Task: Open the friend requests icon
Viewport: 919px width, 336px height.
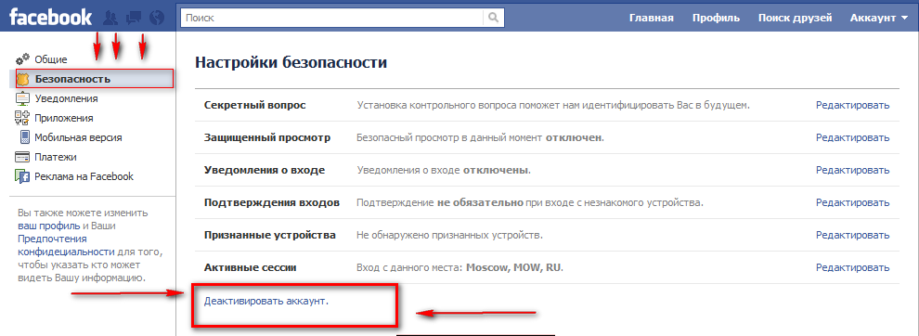Action: (110, 19)
